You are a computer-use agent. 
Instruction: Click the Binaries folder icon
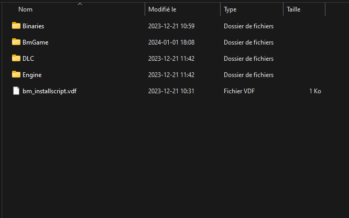tap(16, 26)
